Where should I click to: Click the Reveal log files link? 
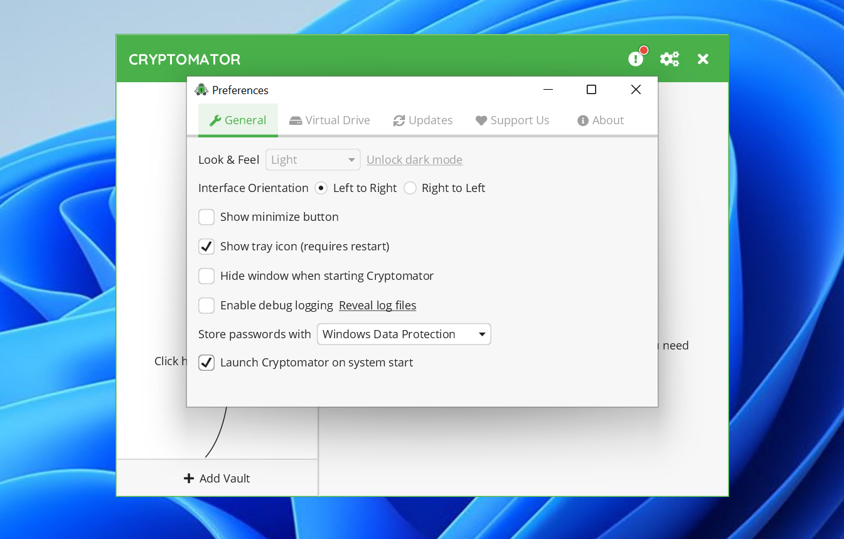(377, 306)
